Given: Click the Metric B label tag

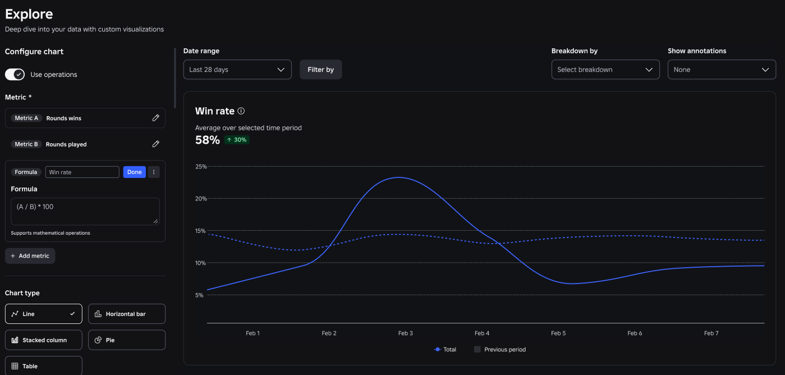Looking at the screenshot, I should pos(26,144).
